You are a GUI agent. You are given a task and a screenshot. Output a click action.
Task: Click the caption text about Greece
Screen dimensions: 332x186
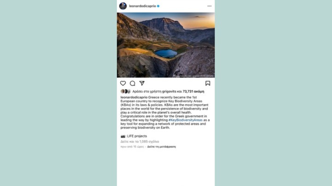(165, 113)
